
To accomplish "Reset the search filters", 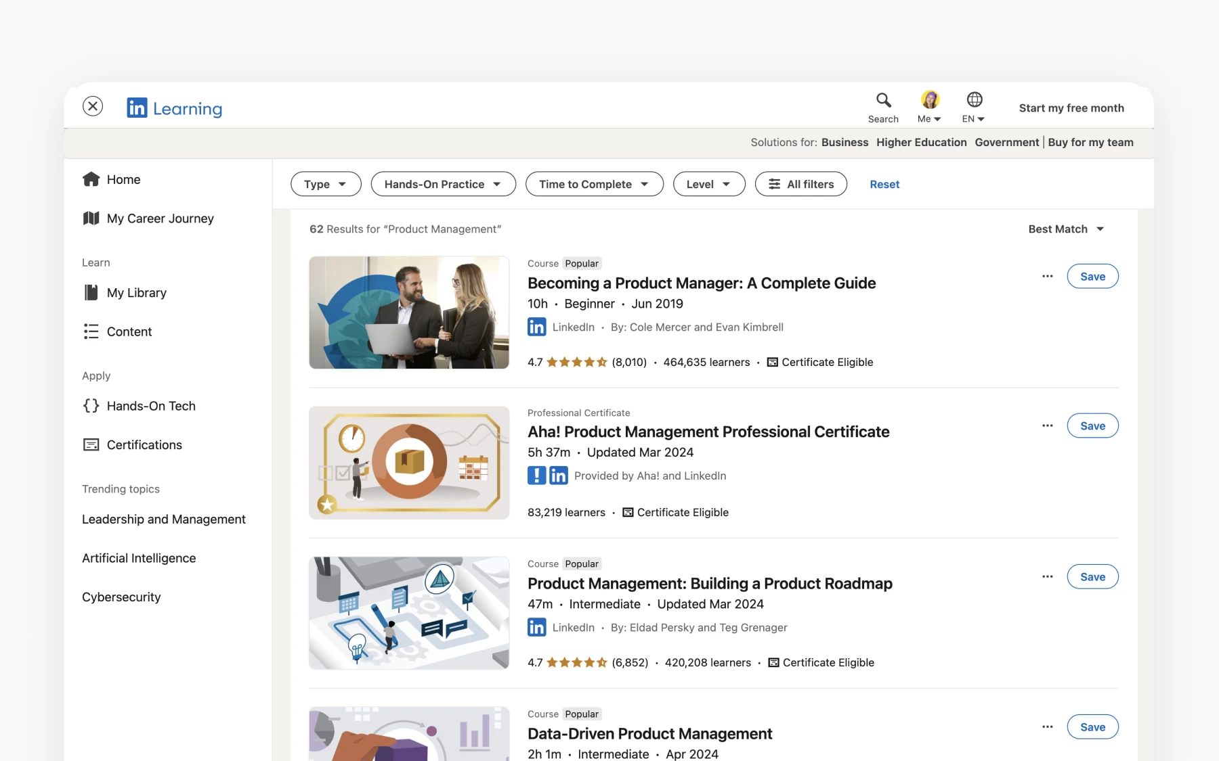I will [x=884, y=184].
